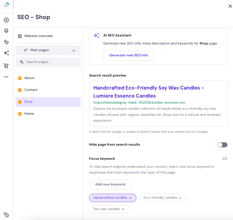
Task: Click the warning dot next to About page
Action: pos(20,78)
